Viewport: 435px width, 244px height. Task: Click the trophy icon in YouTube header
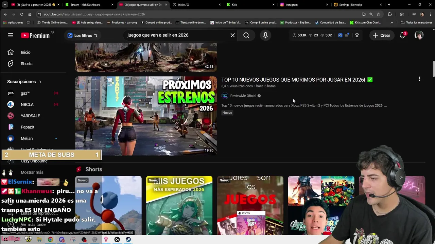(357, 35)
